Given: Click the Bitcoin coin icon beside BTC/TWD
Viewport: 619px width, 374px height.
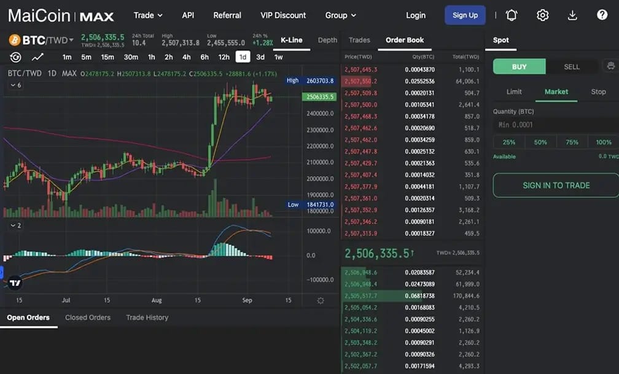Looking at the screenshot, I should 15,40.
